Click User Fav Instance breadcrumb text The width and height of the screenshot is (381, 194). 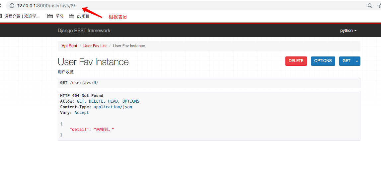pos(129,46)
